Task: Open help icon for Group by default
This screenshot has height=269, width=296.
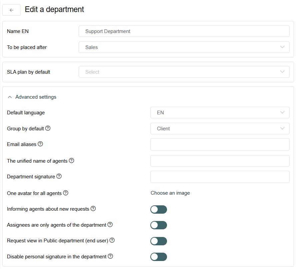Action: click(48, 128)
